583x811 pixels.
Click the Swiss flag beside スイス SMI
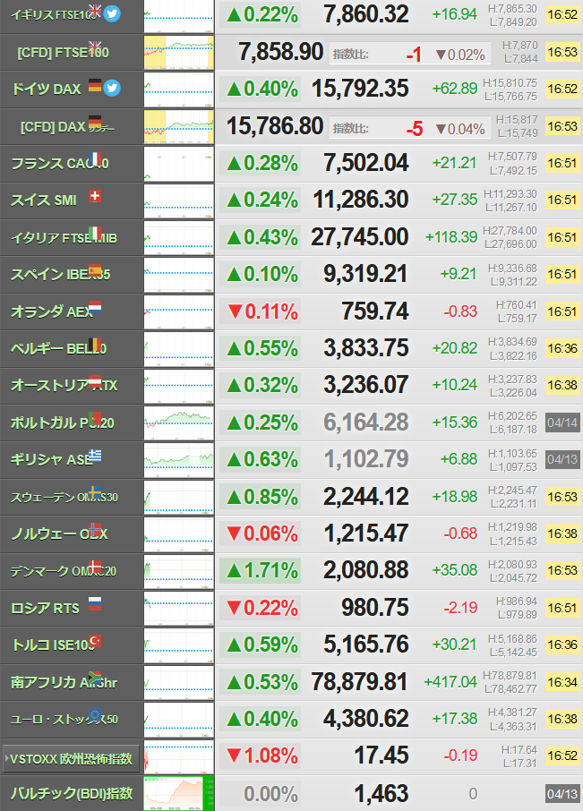pyautogui.click(x=95, y=196)
